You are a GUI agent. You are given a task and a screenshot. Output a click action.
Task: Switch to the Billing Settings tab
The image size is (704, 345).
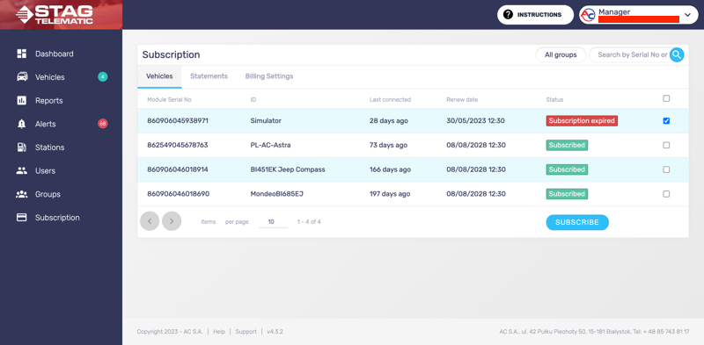tap(269, 76)
